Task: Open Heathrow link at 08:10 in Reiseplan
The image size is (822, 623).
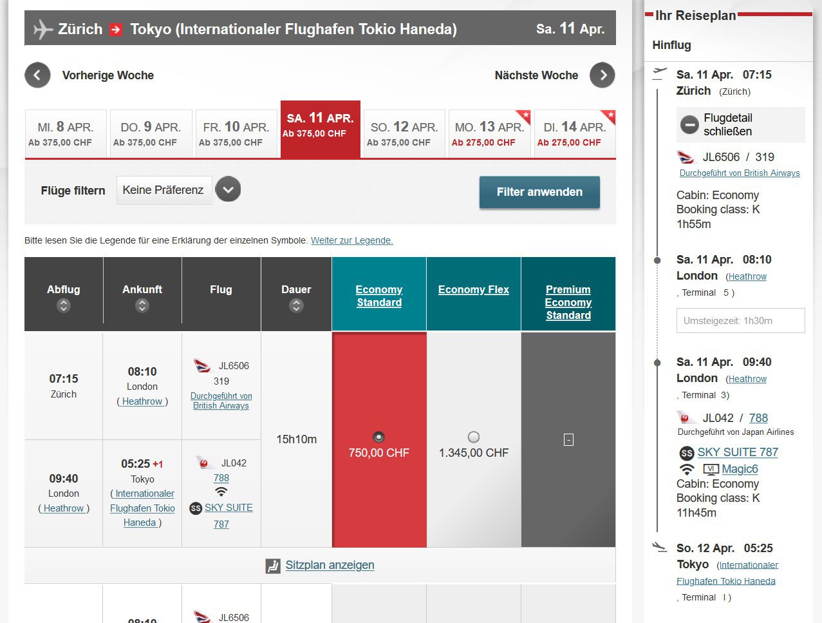Action: pyautogui.click(x=747, y=276)
